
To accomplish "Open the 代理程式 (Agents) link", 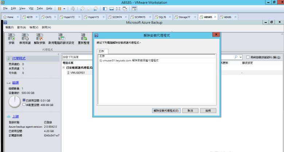I will click(19, 58).
